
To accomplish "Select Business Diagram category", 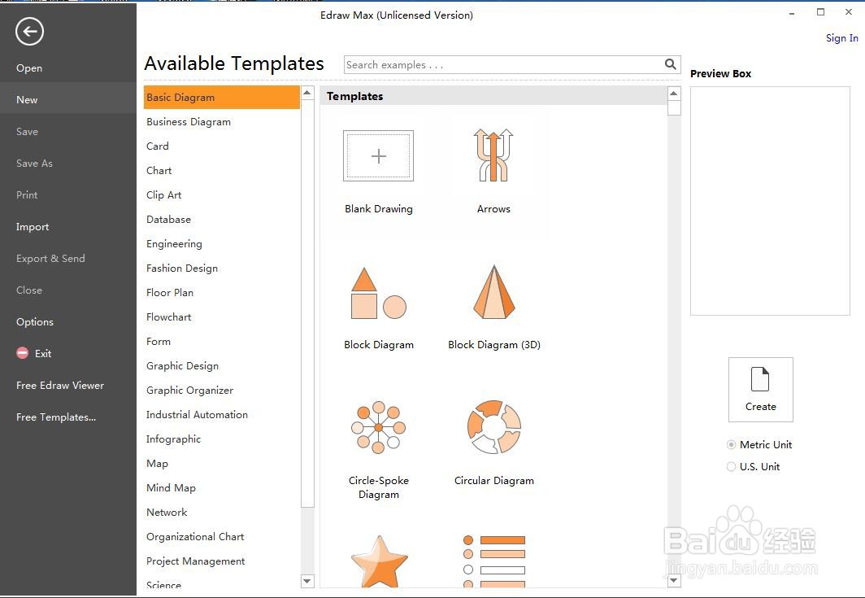I will pyautogui.click(x=222, y=122).
